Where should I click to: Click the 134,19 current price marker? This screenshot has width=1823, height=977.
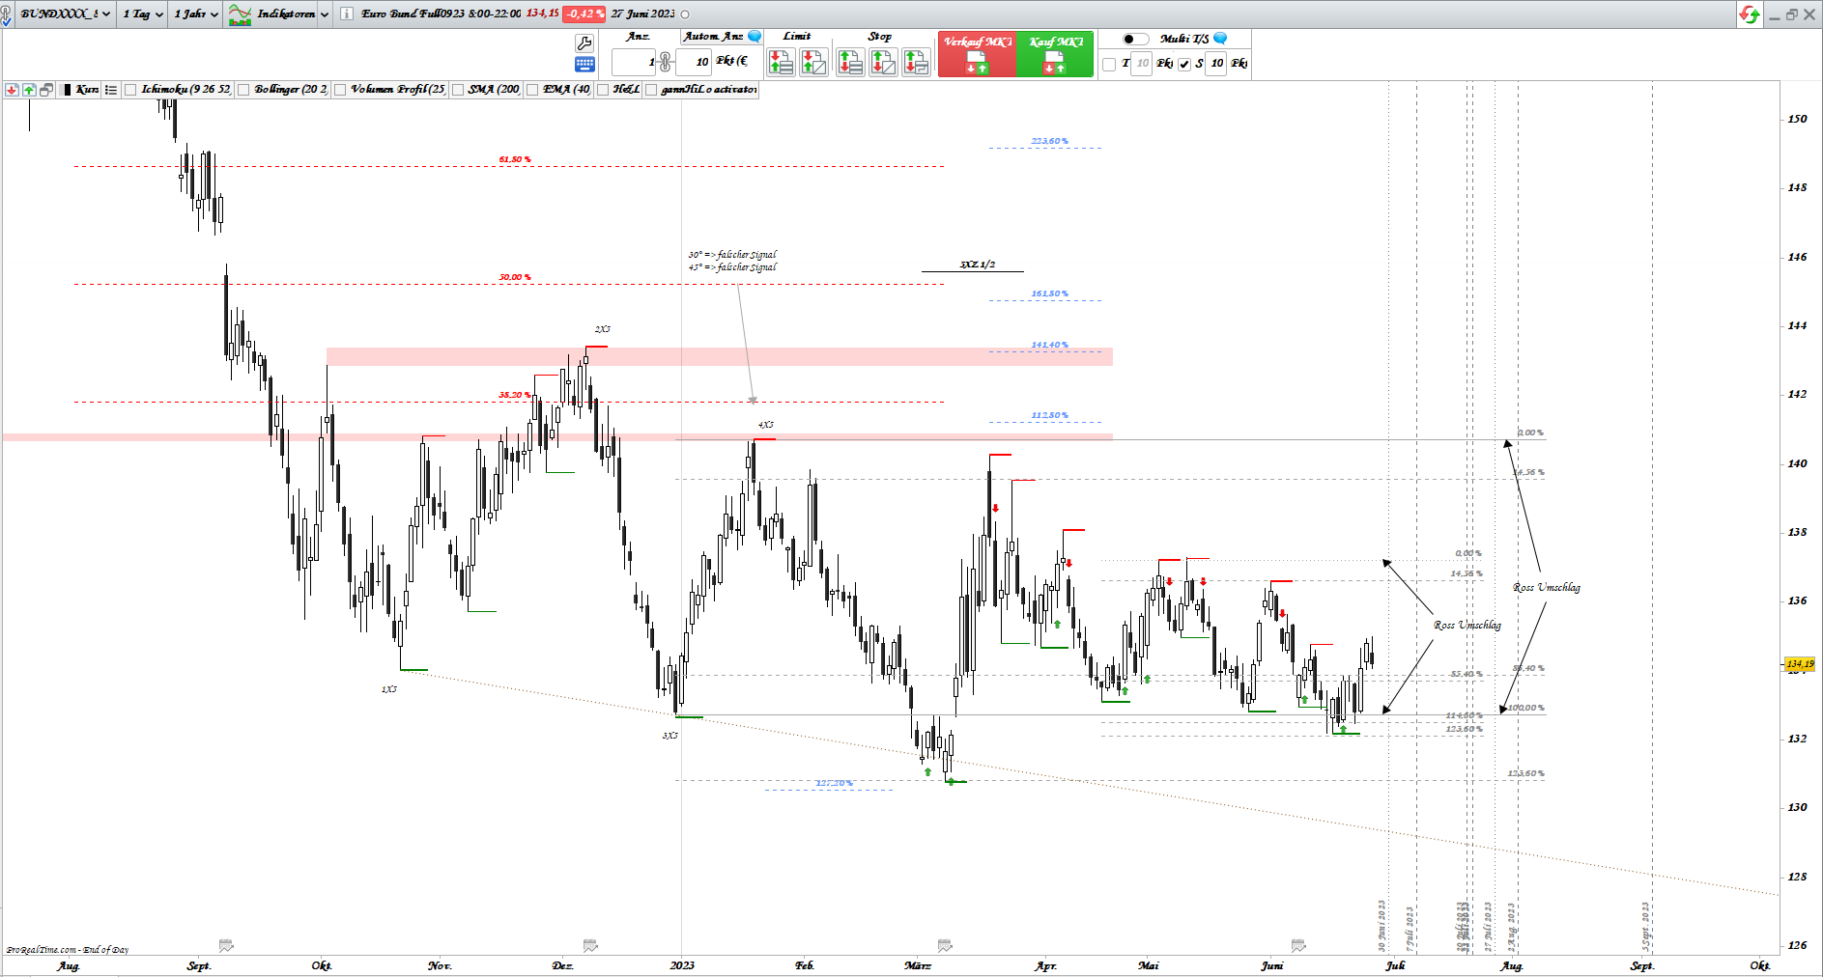coord(1799,664)
